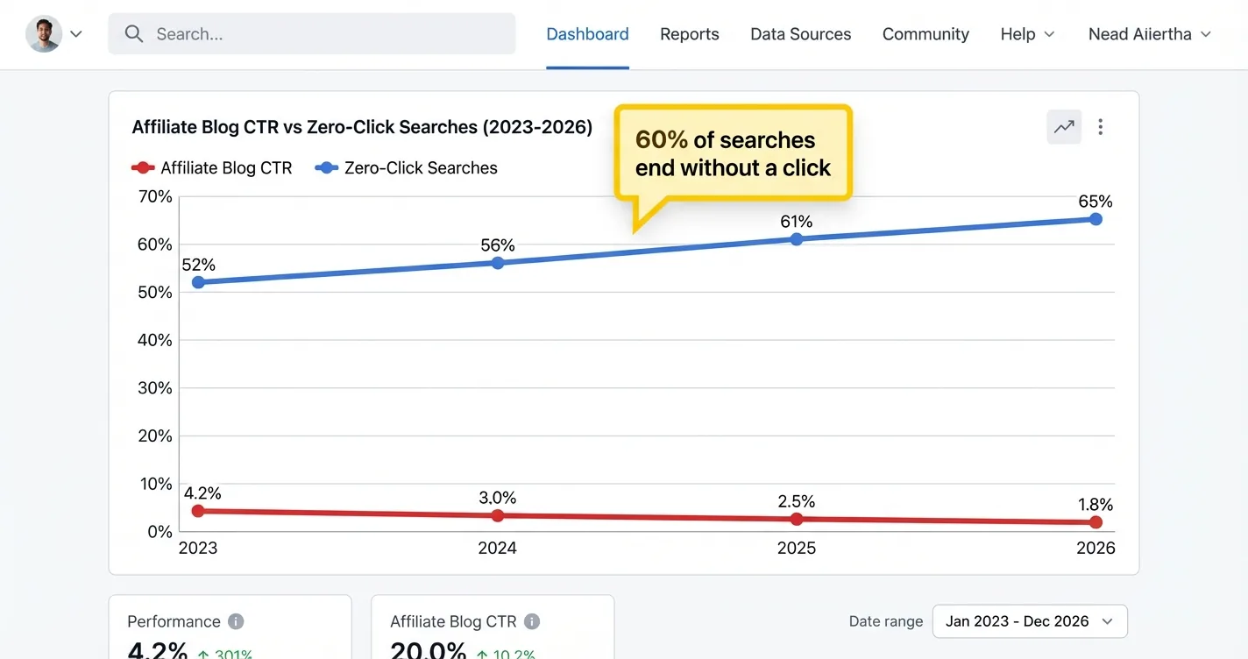1248x659 pixels.
Task: Click the green up arrow beside 301%
Action: 203,654
